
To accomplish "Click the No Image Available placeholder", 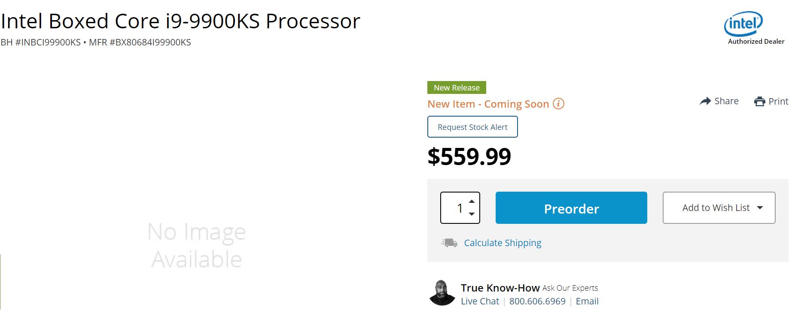I will click(x=197, y=245).
